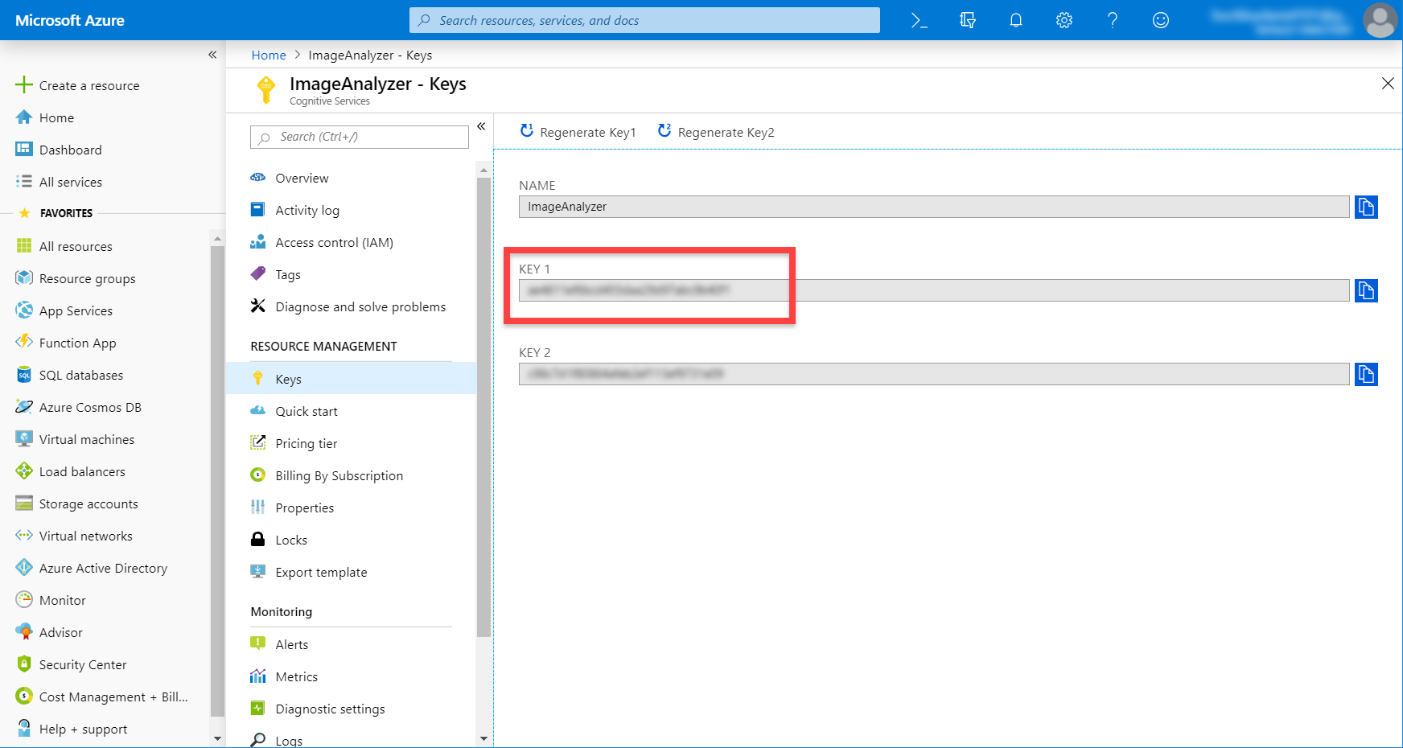Open Cost Management + Billing
The width and height of the screenshot is (1403, 748).
(102, 697)
